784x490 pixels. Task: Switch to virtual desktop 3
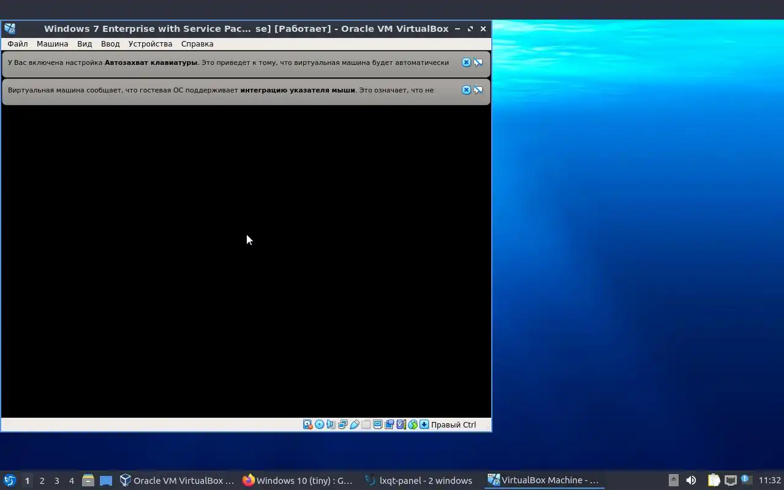click(56, 481)
